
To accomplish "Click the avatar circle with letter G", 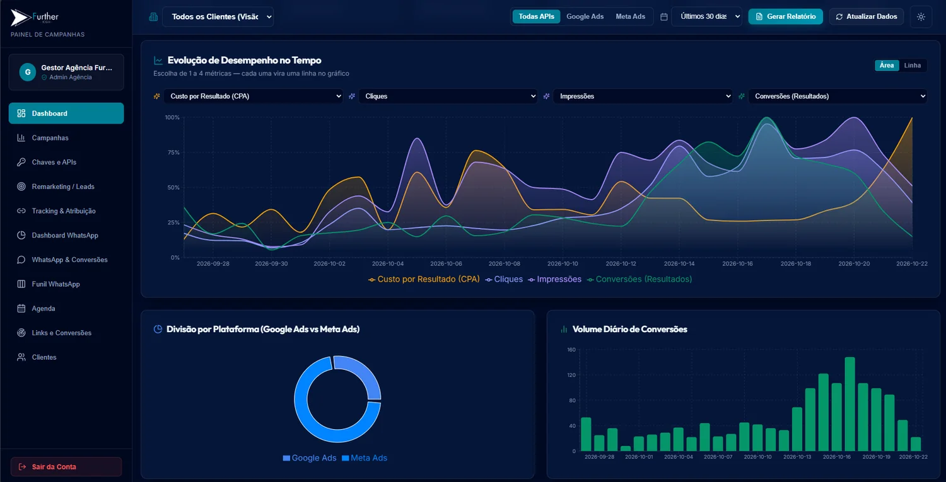I will (x=27, y=72).
